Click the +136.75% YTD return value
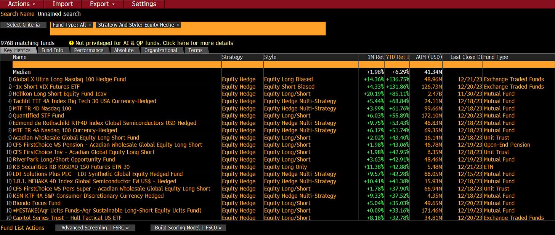The image size is (555, 235). point(397,79)
